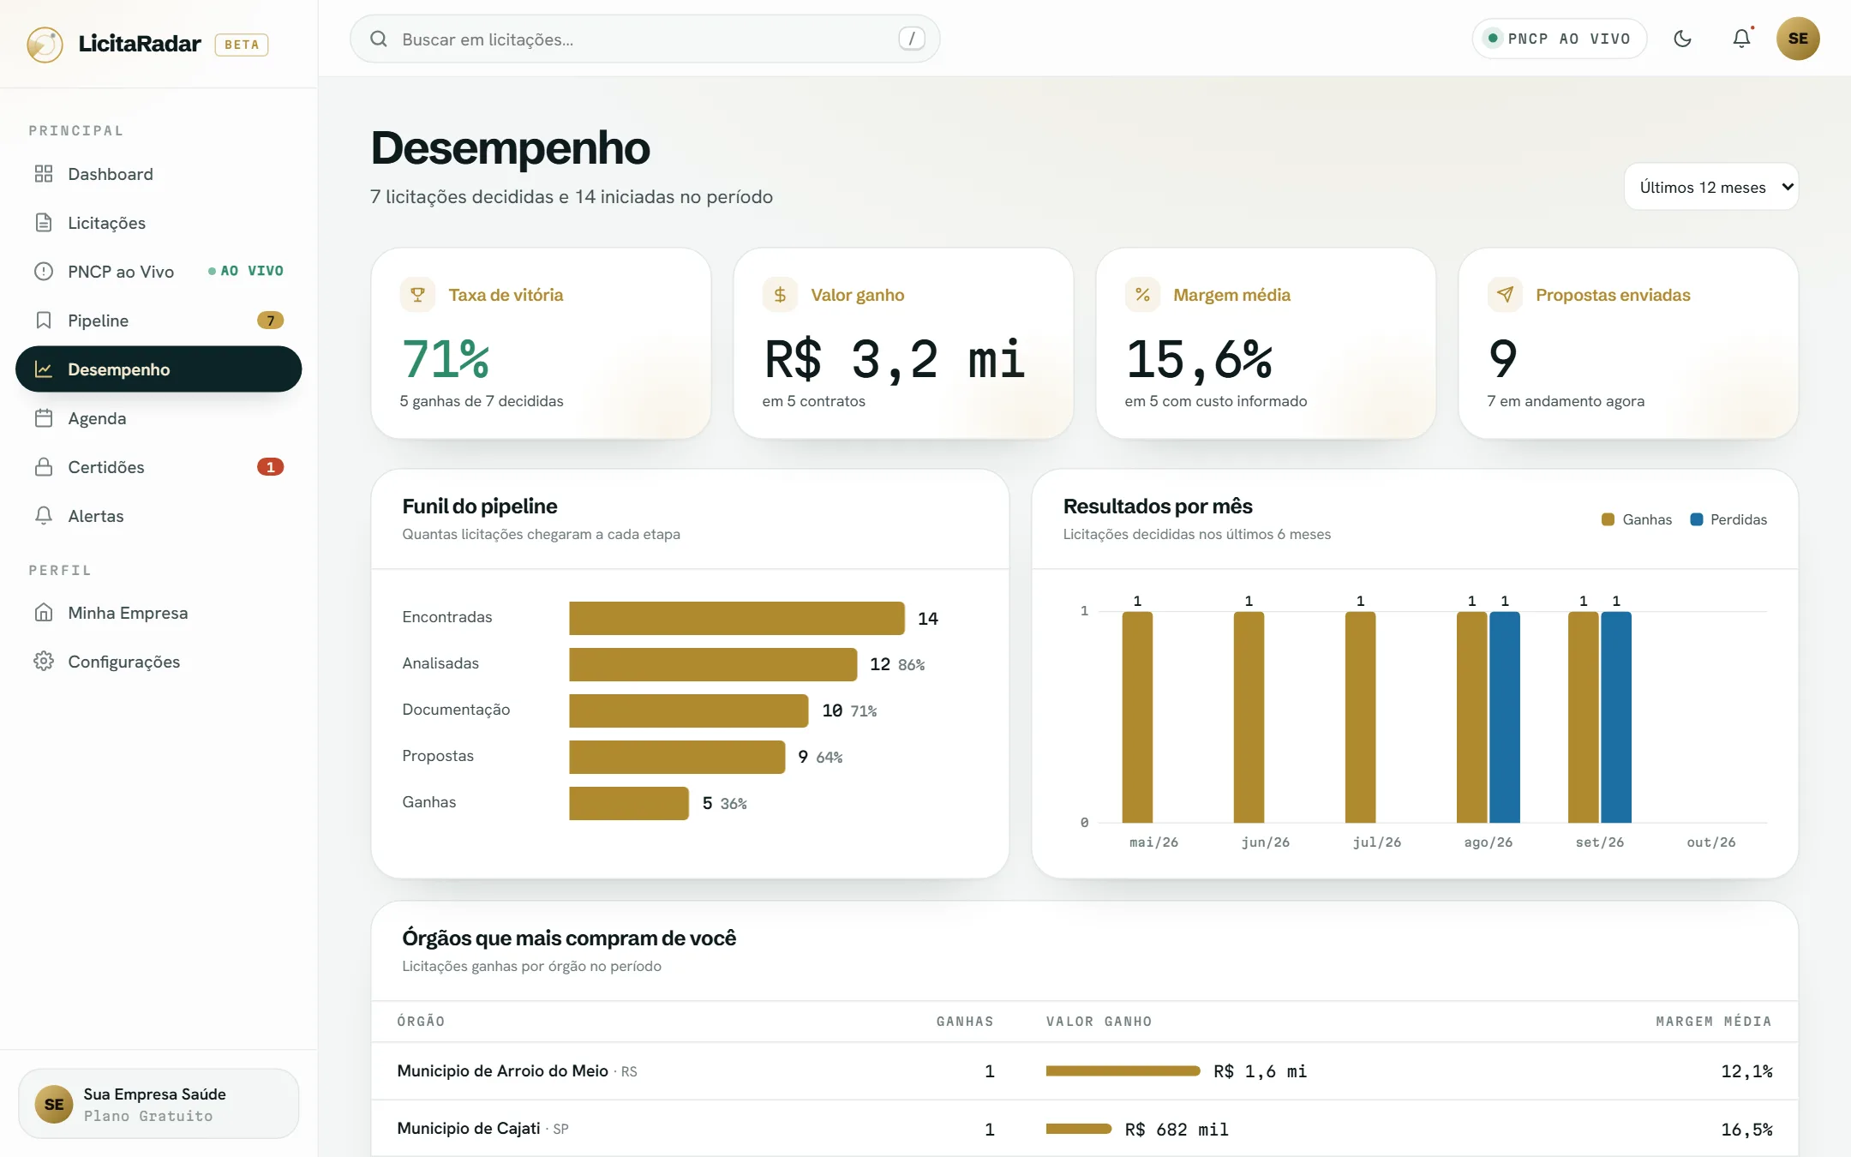Viewport: 1851px width, 1157px height.
Task: Click the Encontradas funnel bar
Action: (736, 618)
